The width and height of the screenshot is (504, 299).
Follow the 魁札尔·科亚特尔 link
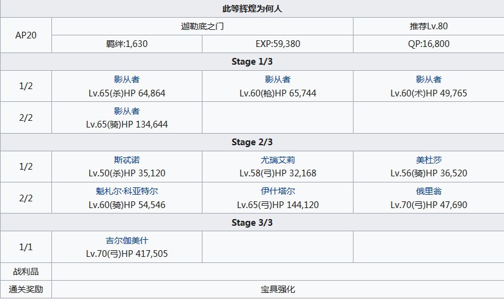pos(127,191)
